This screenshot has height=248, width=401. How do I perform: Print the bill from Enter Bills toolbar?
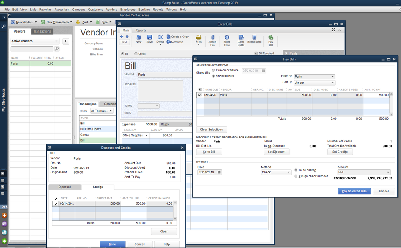199,39
